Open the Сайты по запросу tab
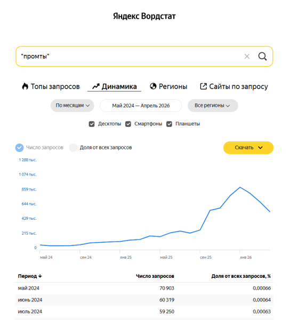 coord(234,86)
